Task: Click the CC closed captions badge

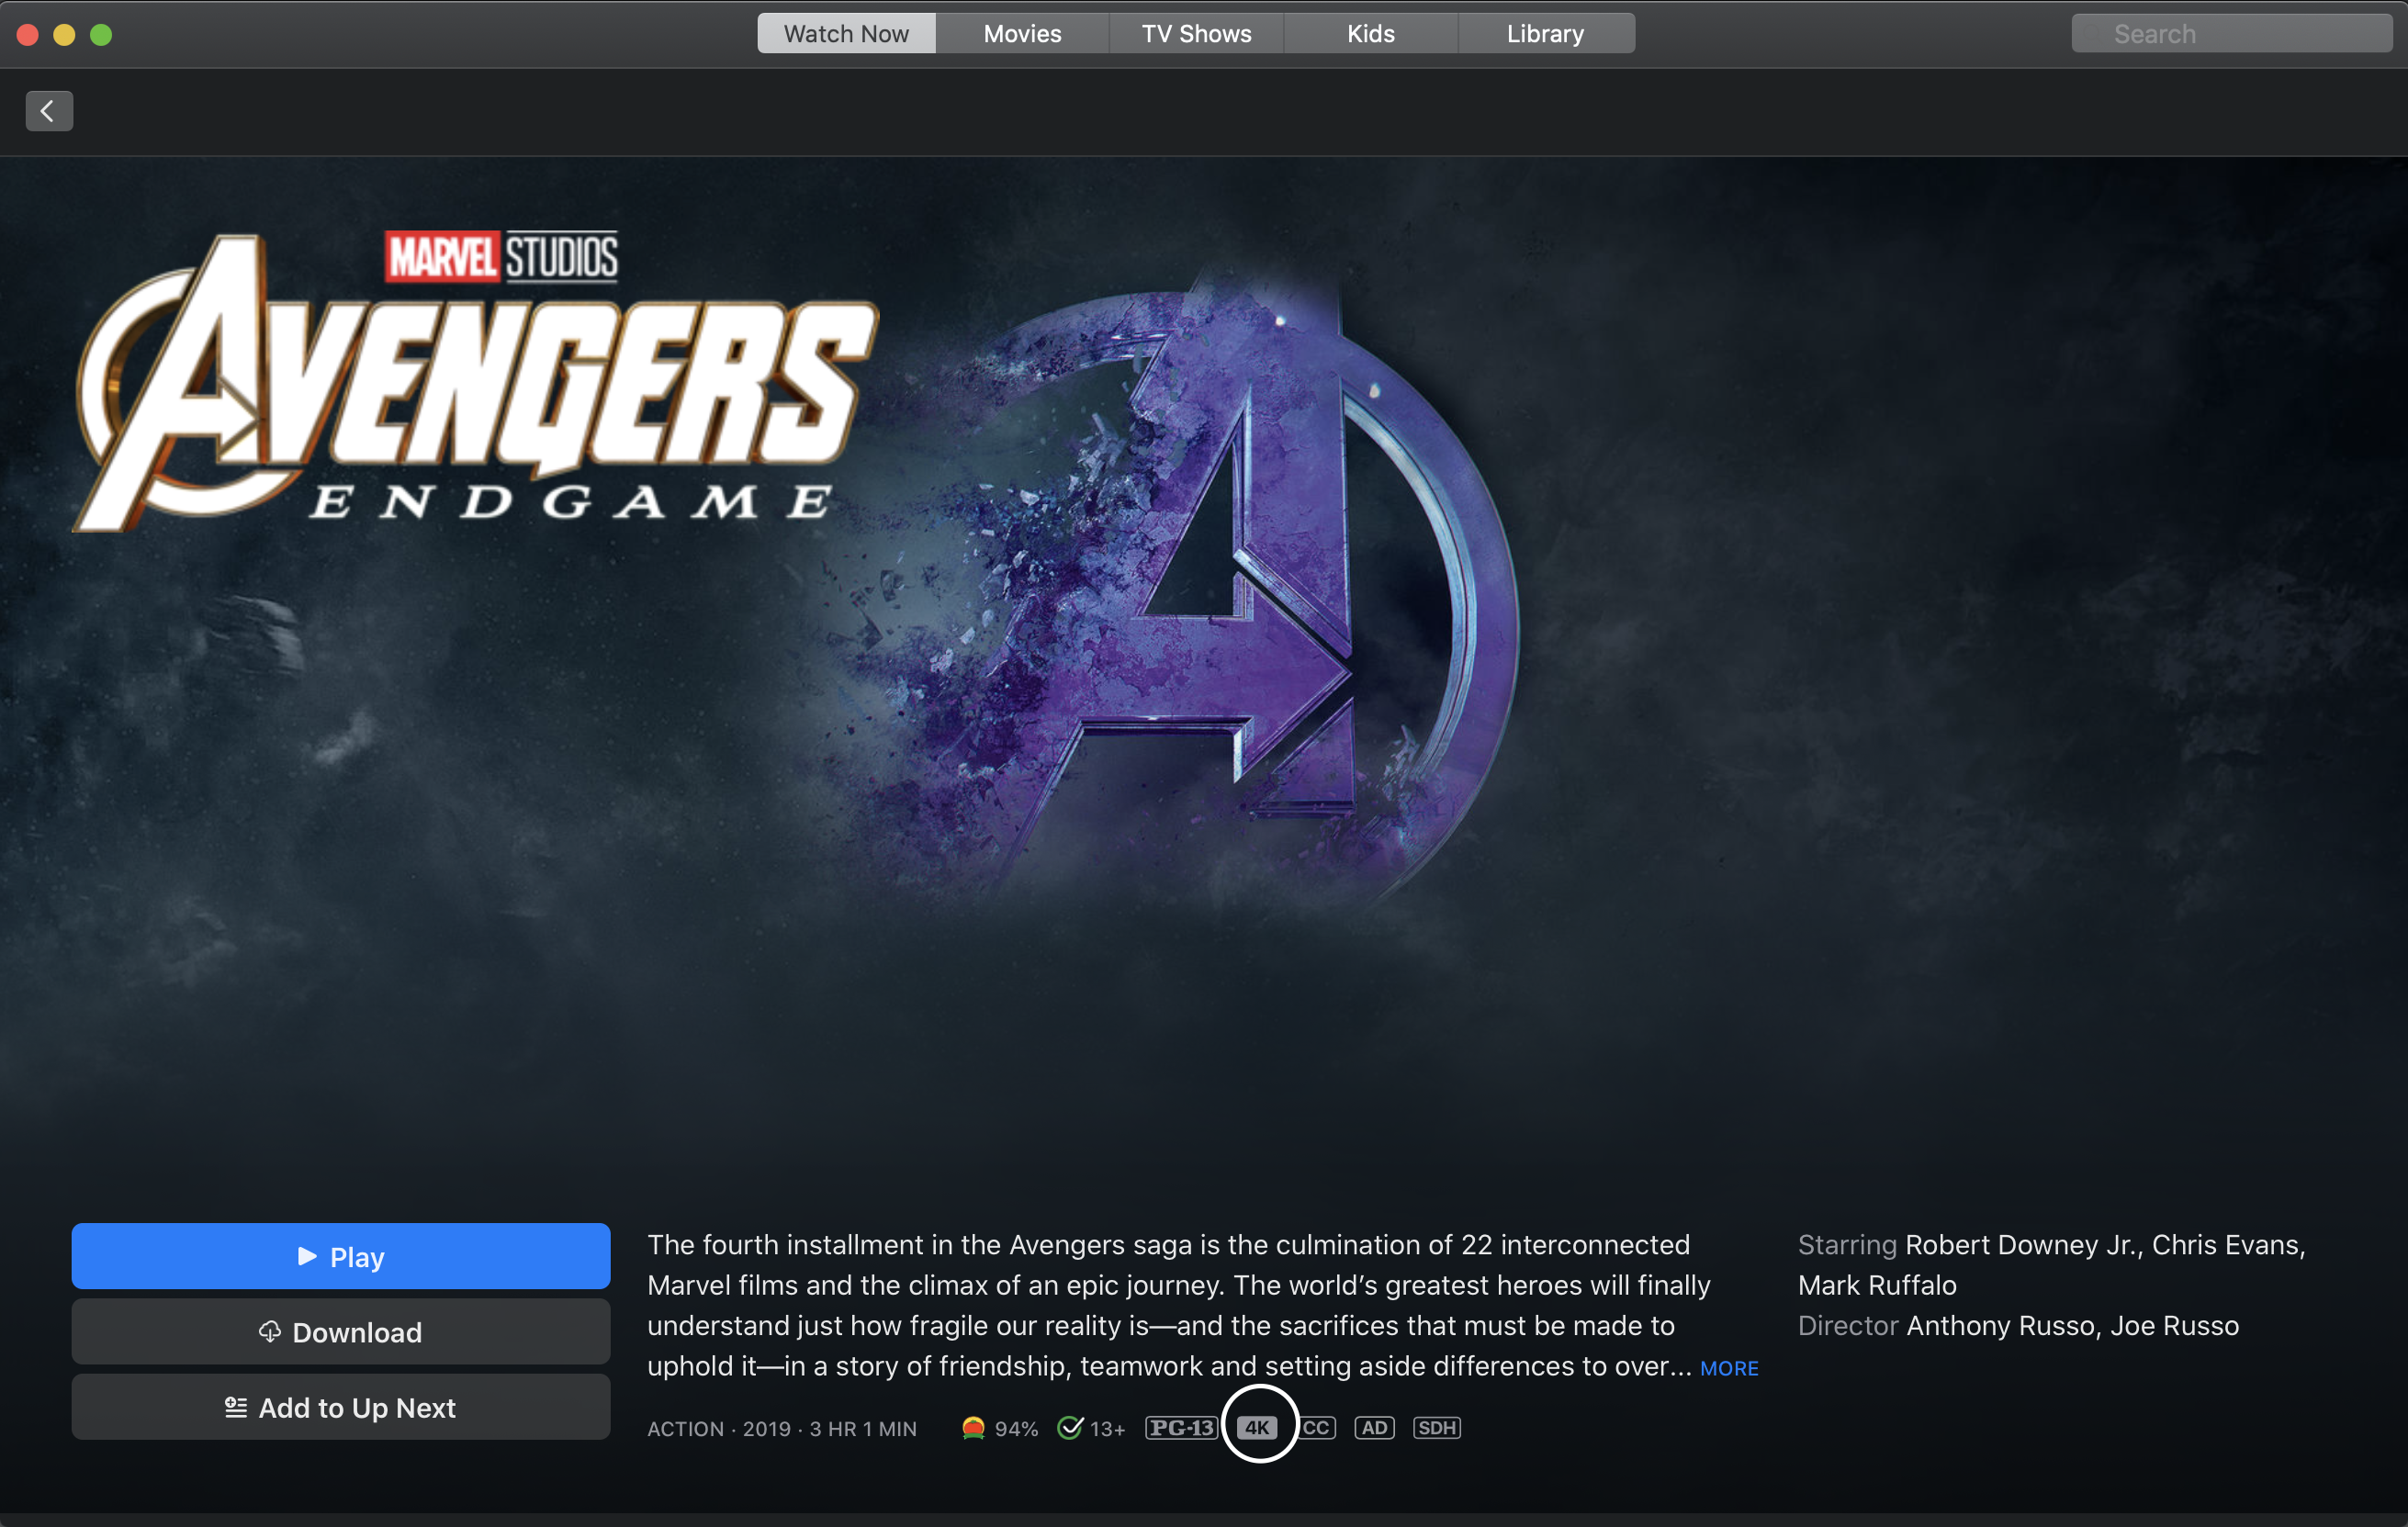Action: click(1317, 1427)
